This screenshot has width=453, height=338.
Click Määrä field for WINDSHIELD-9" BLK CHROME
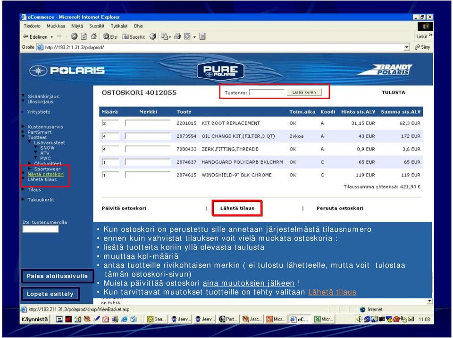(x=110, y=175)
